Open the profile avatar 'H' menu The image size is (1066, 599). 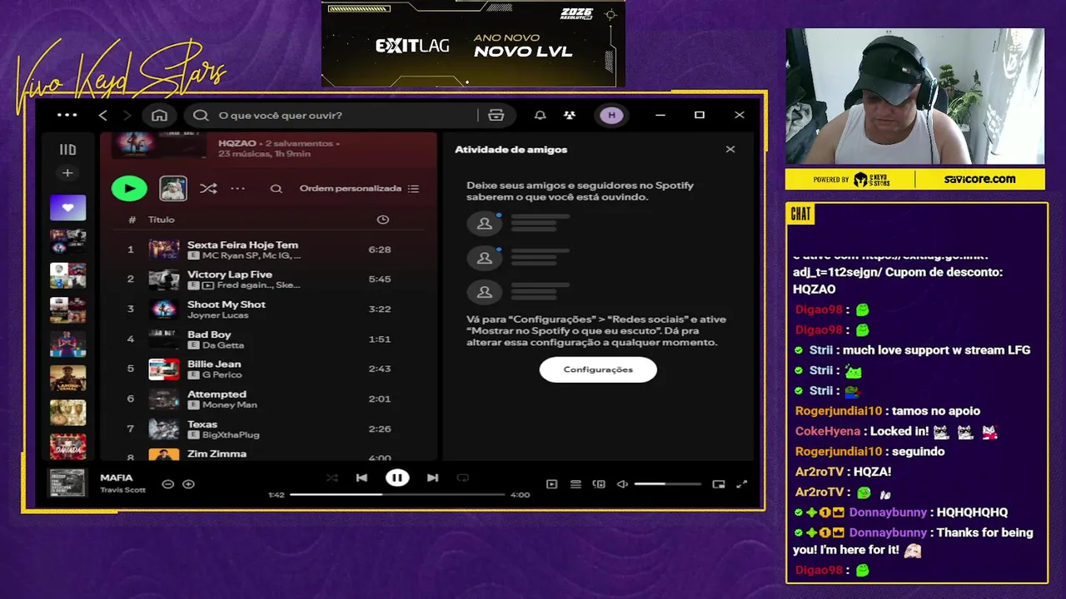611,116
